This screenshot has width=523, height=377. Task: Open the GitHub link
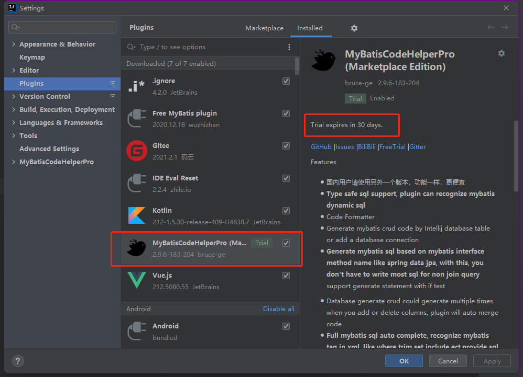tap(321, 147)
